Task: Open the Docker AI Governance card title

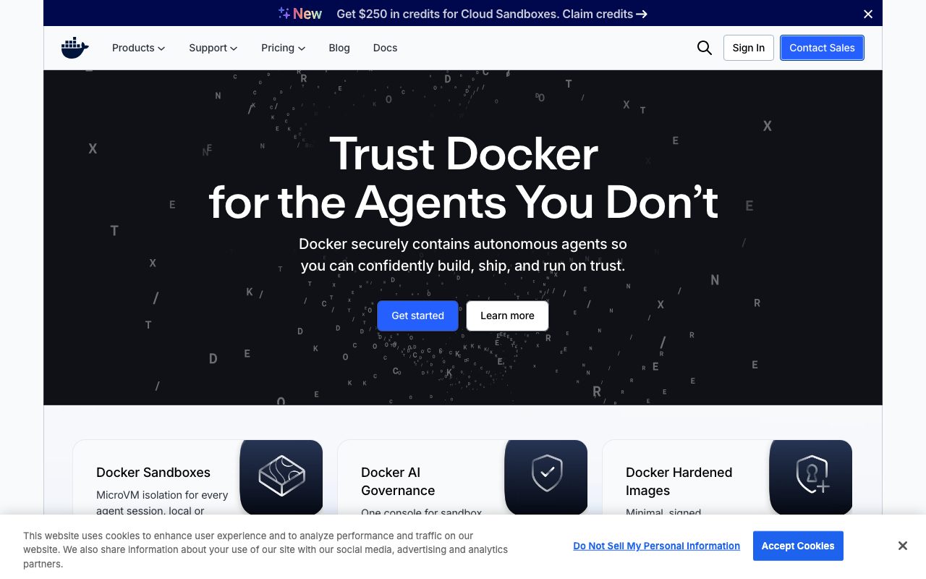Action: click(x=398, y=481)
